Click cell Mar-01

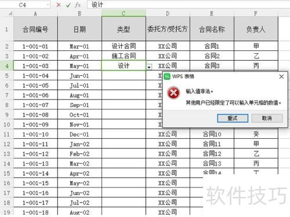(79, 46)
